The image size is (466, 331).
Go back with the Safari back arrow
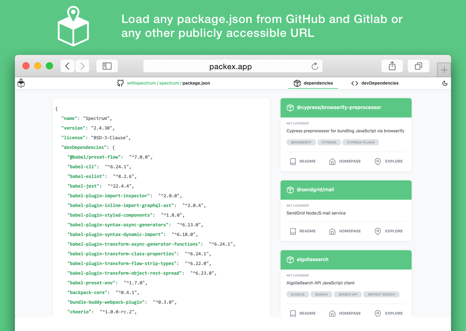pyautogui.click(x=68, y=66)
